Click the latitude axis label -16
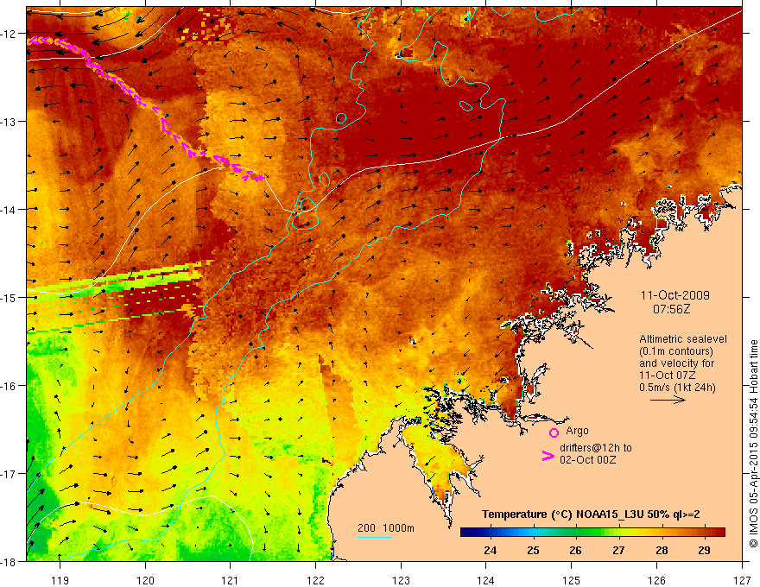The width and height of the screenshot is (760, 587). point(9,386)
